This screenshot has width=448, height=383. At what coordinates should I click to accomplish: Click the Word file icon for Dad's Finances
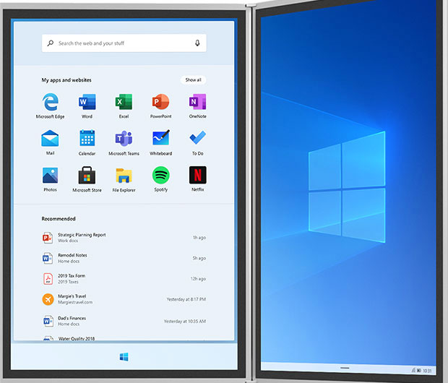pyautogui.click(x=48, y=321)
